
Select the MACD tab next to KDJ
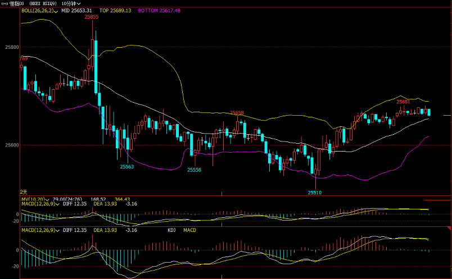189,230
